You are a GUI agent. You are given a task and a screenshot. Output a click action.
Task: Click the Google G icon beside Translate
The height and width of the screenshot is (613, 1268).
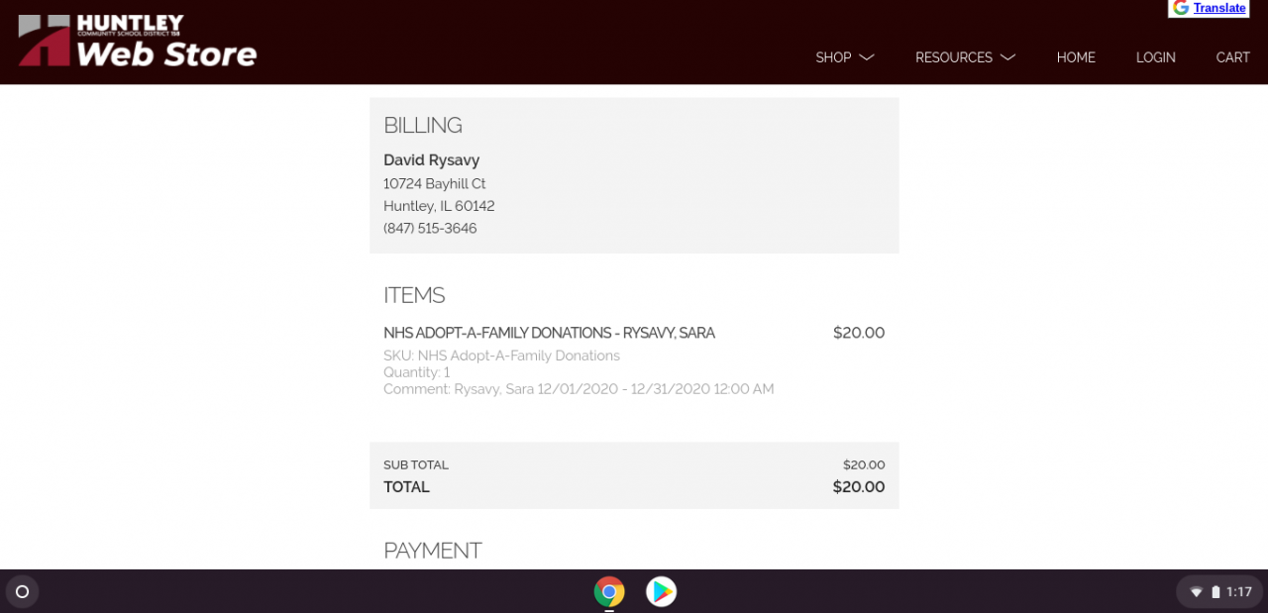pos(1181,8)
